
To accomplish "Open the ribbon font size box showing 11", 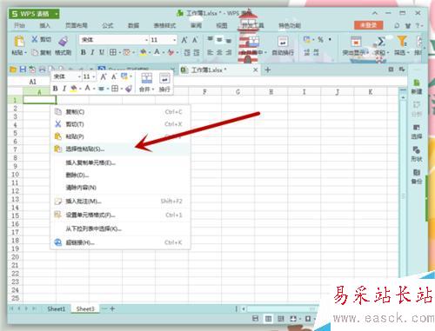I will tap(164, 40).
